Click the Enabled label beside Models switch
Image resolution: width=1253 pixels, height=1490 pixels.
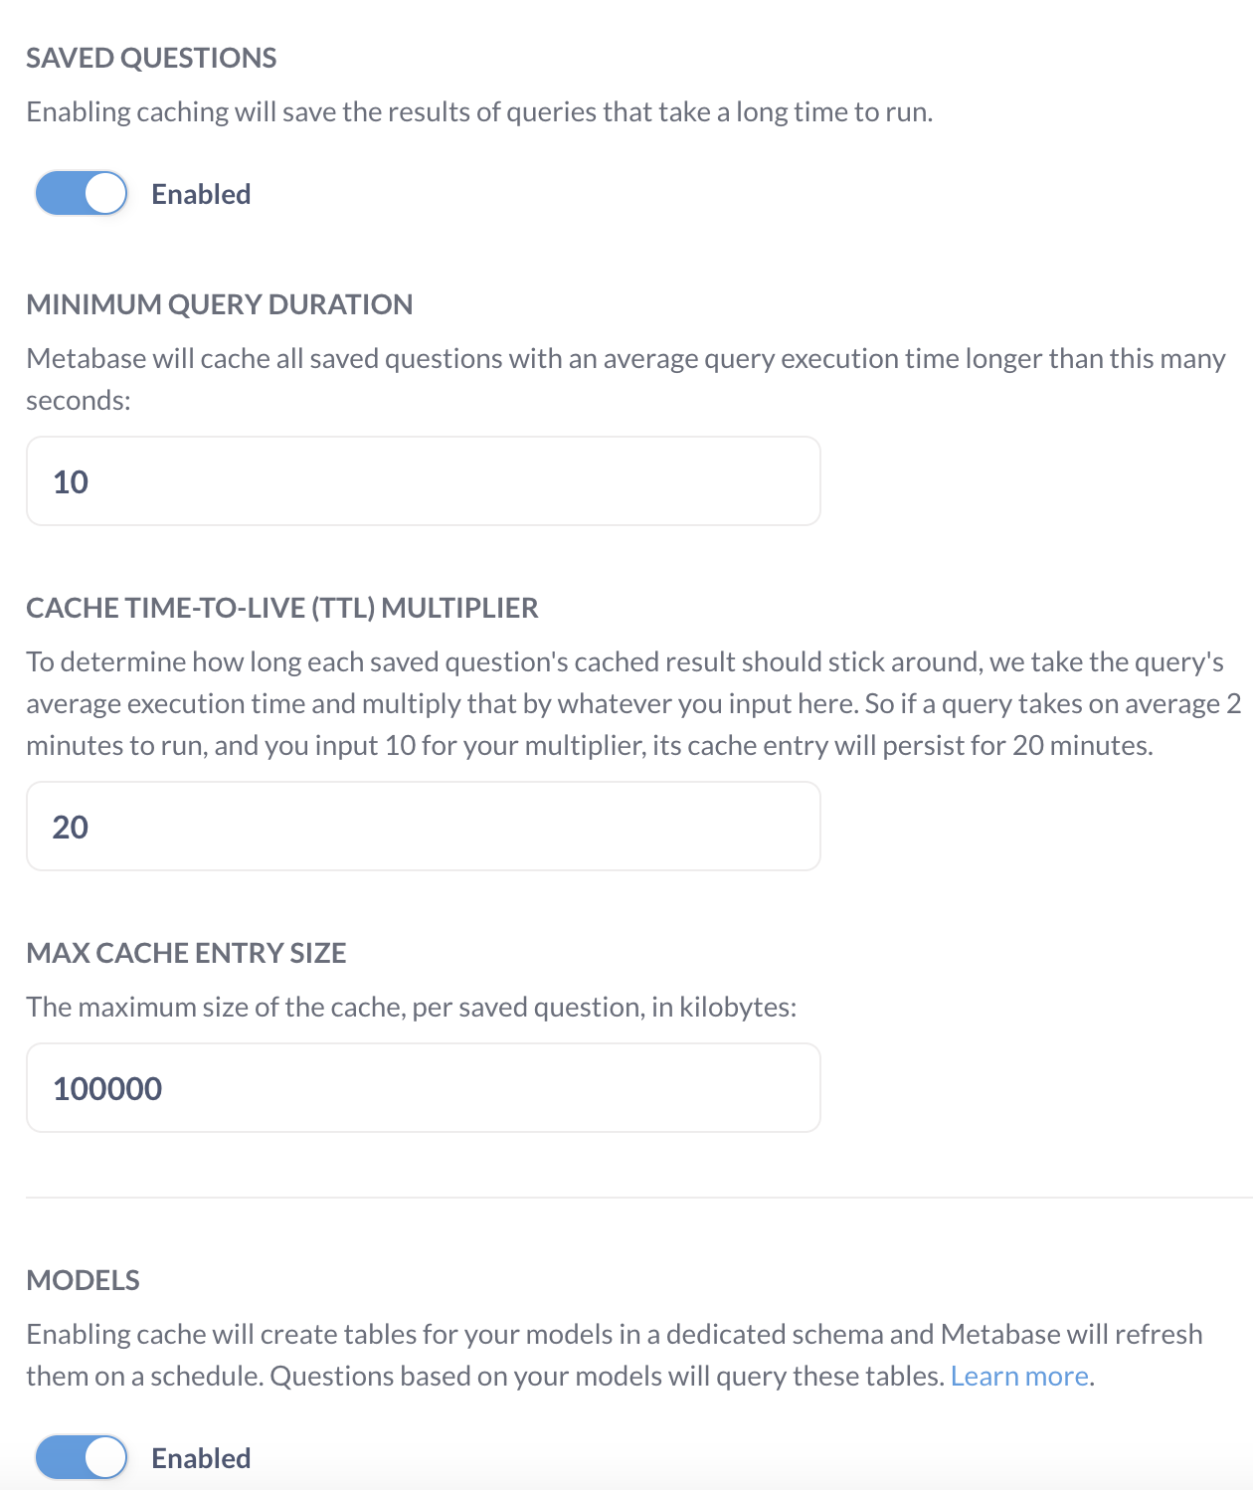click(x=201, y=1457)
